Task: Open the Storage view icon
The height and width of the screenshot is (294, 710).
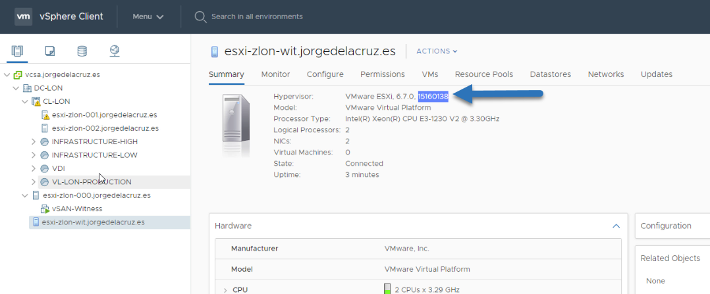Action: point(82,51)
